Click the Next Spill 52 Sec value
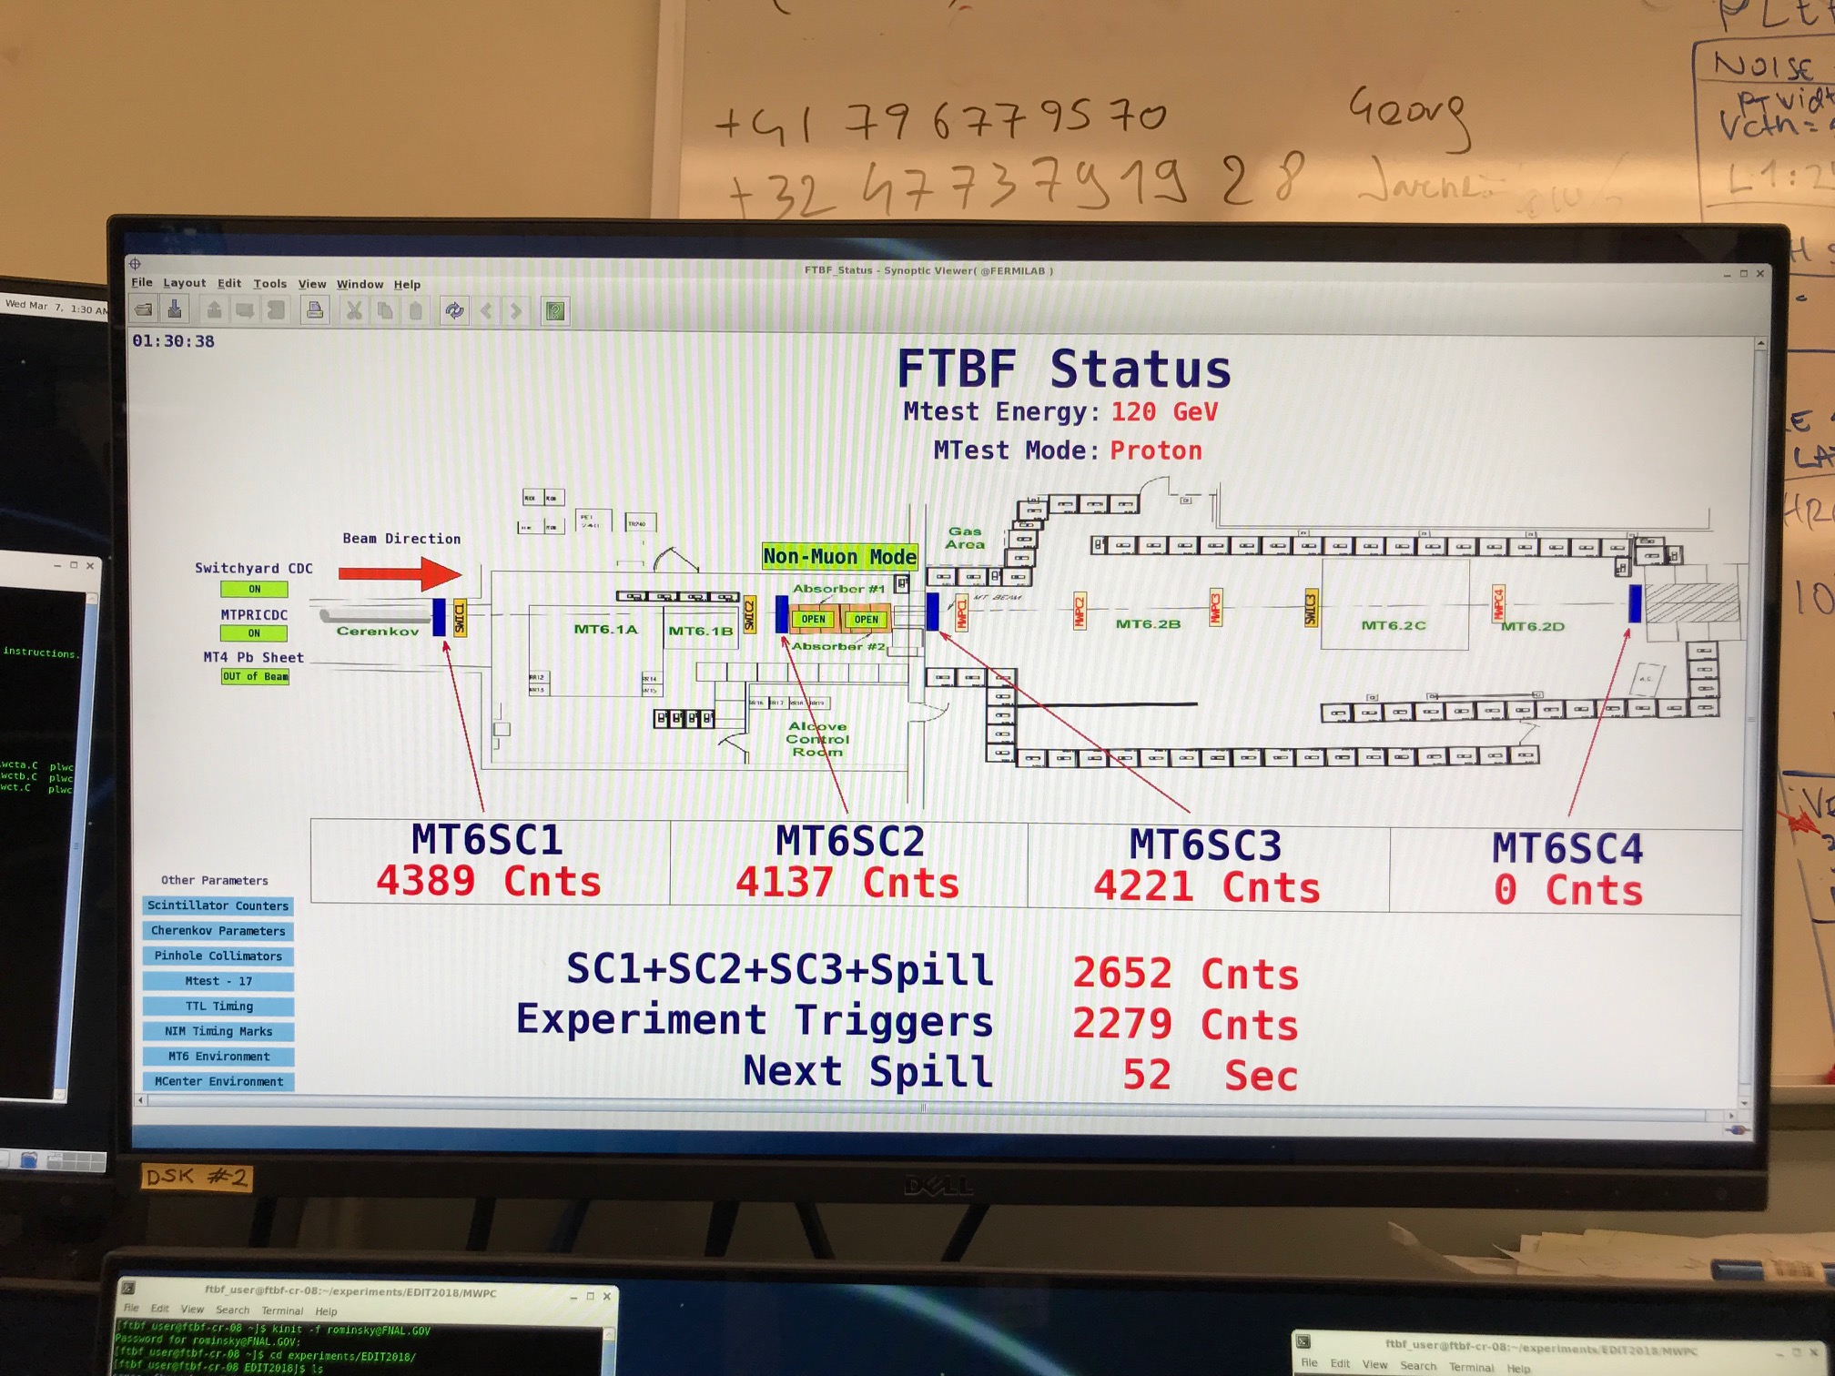Screen dimensions: 1835x1376 1210,1075
